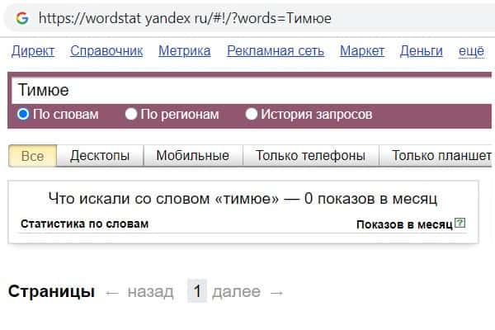The image size is (495, 330).
Task: Select the История запросов radio button
Action: (x=252, y=114)
